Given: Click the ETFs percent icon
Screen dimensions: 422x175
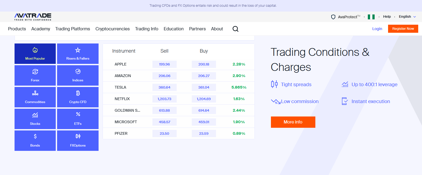Looking at the screenshot, I should pos(78,114).
